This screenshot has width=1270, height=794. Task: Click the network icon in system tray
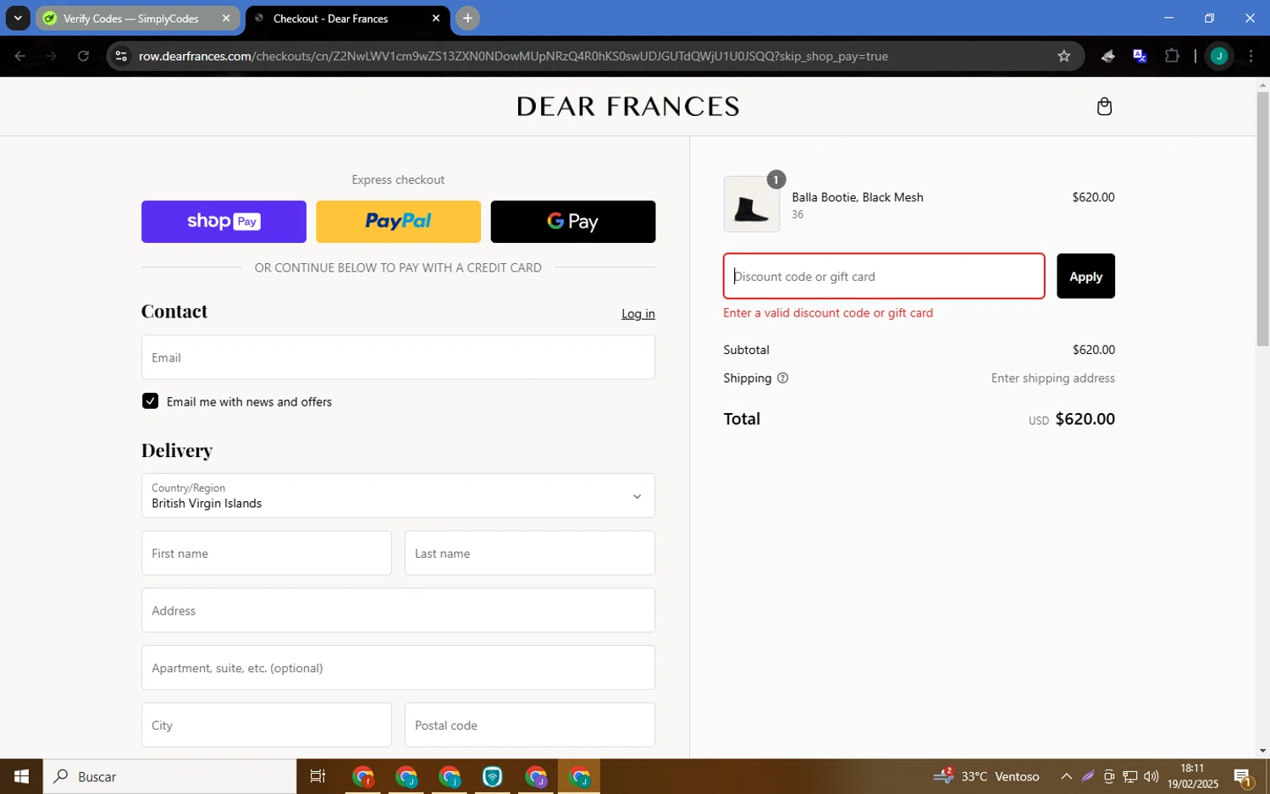pyautogui.click(x=1129, y=776)
